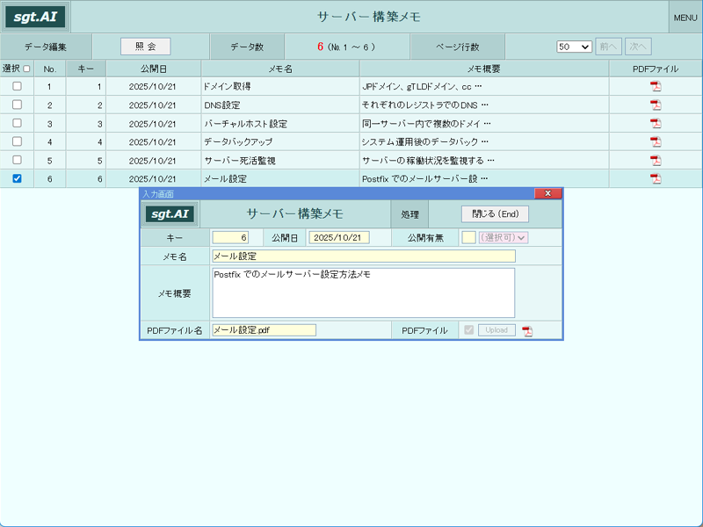Open PDF icon for サーバー死活監視 row
703x527 pixels.
656,161
